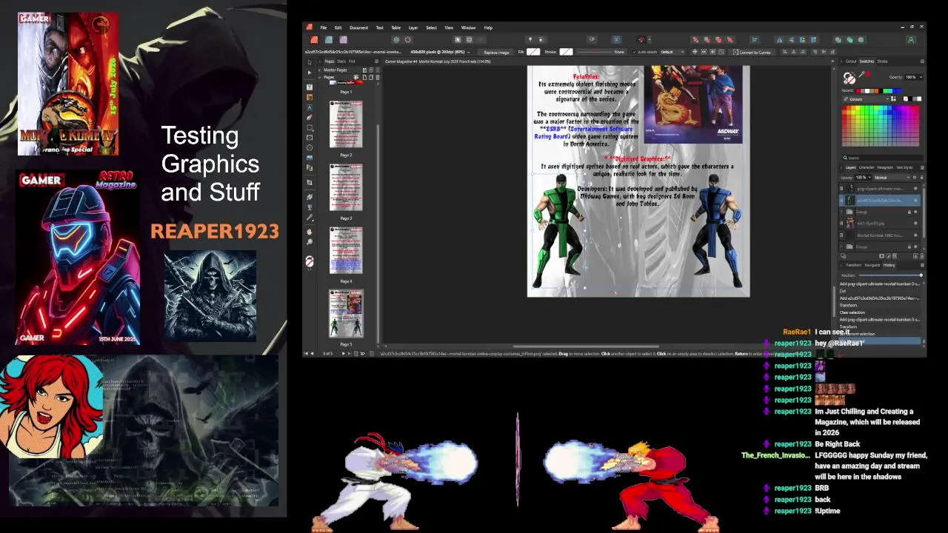Screen dimensions: 948x533
Task: Open the Layers panel cog settings
Action: click(x=915, y=178)
